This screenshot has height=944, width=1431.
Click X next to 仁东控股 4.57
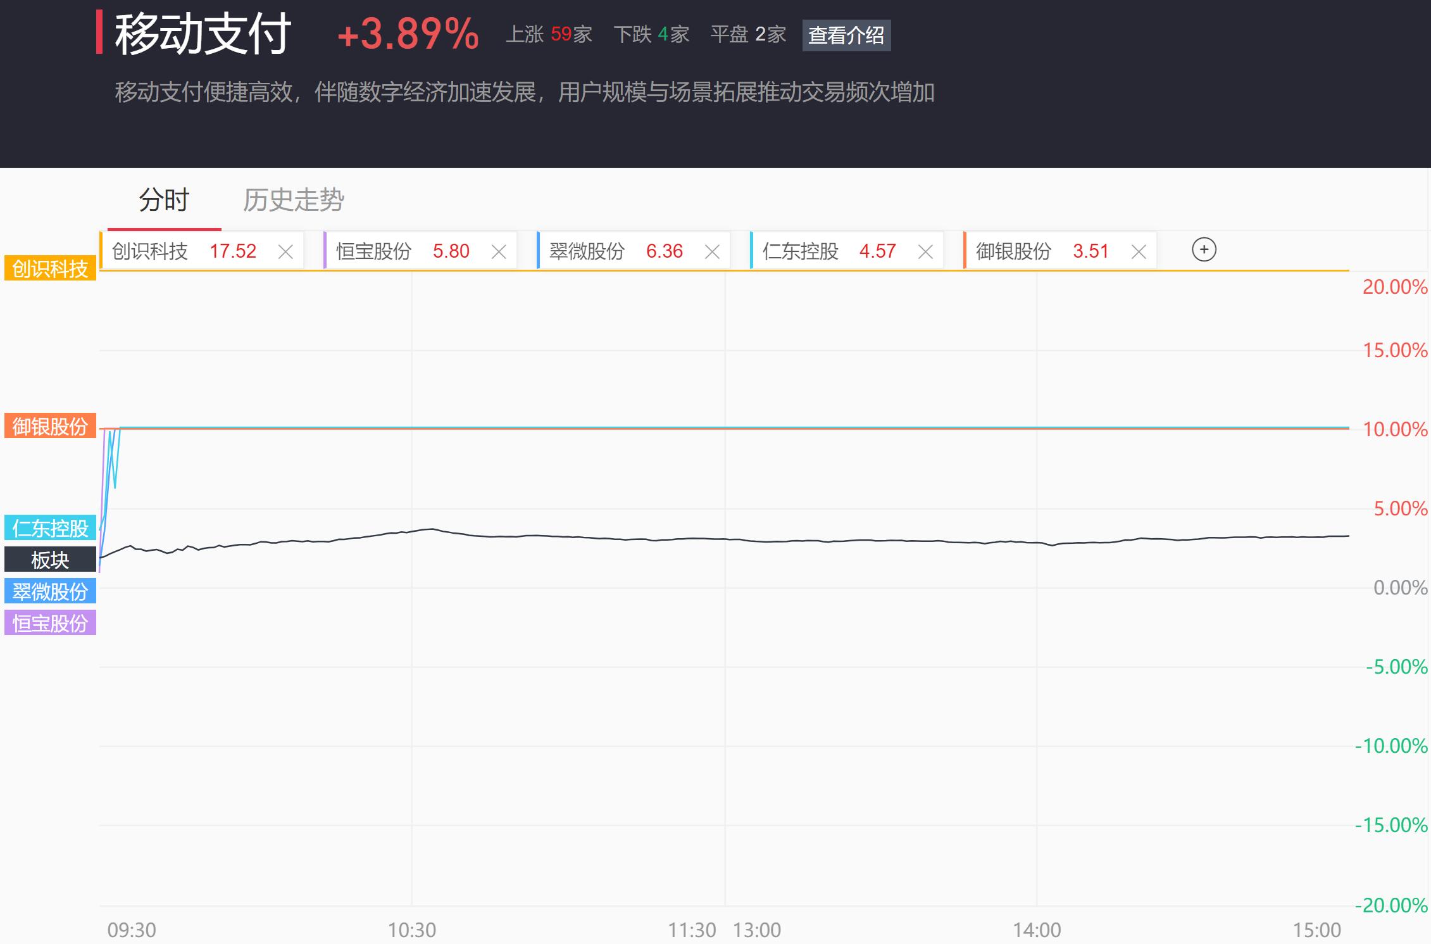tap(925, 252)
